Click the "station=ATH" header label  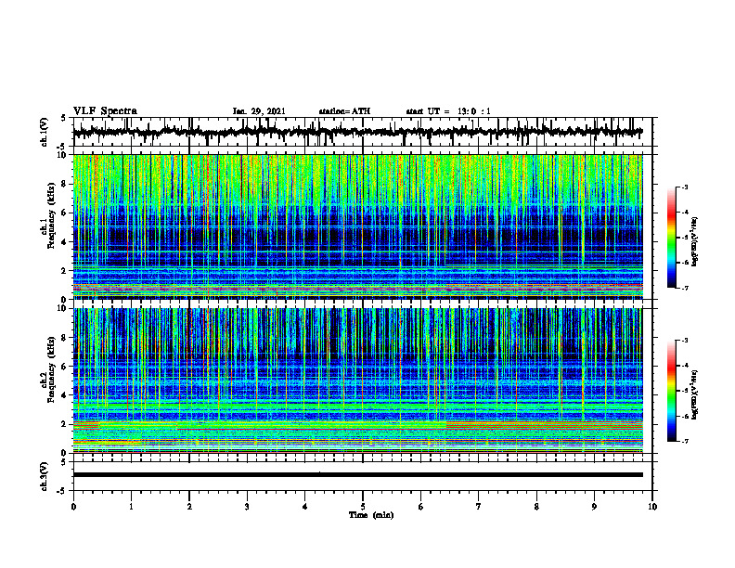(344, 111)
